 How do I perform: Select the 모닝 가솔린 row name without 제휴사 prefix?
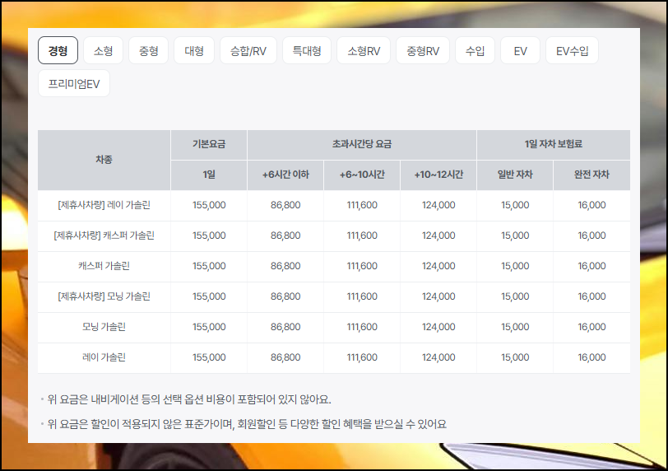(x=104, y=327)
